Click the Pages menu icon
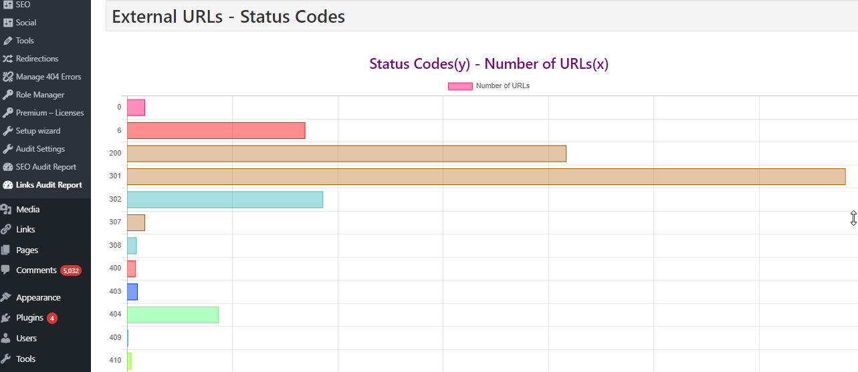 click(6, 250)
